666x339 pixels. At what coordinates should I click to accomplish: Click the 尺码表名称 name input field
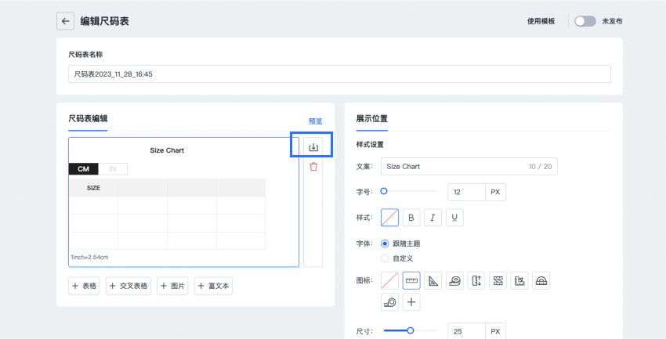point(338,74)
